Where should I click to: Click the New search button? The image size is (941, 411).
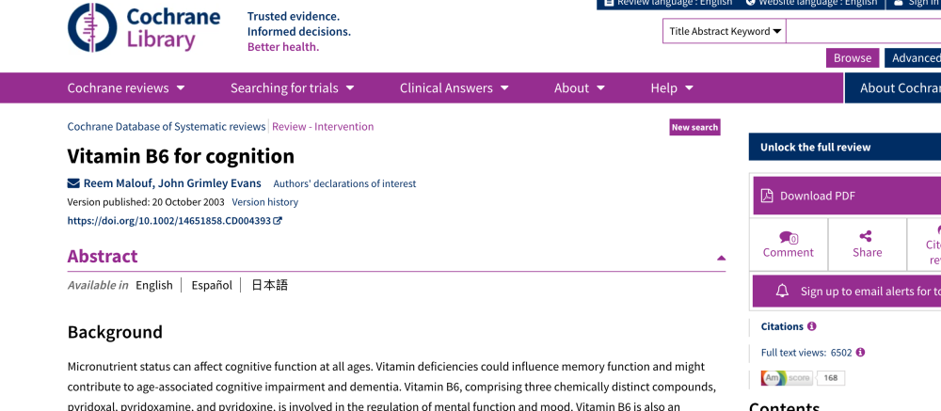point(694,127)
